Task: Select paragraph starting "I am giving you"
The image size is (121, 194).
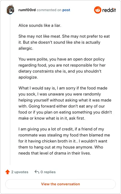Action: coord(64,141)
